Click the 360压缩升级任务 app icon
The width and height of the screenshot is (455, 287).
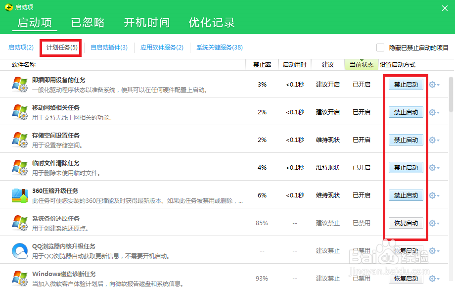click(20, 195)
